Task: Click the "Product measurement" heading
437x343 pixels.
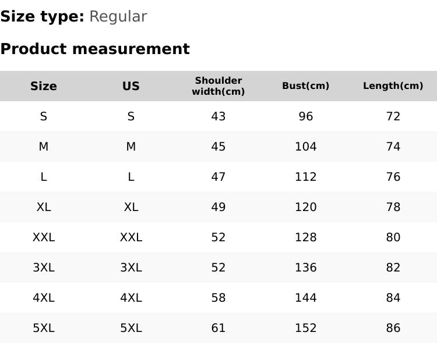Action: (95, 49)
